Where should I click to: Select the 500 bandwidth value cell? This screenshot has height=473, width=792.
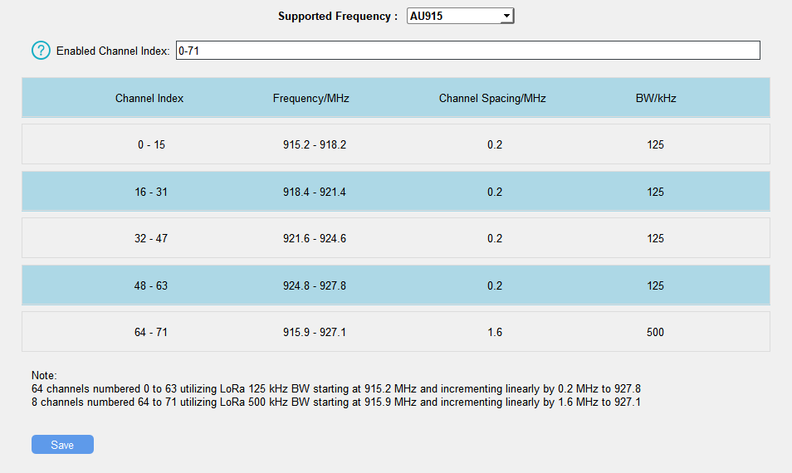(x=656, y=332)
